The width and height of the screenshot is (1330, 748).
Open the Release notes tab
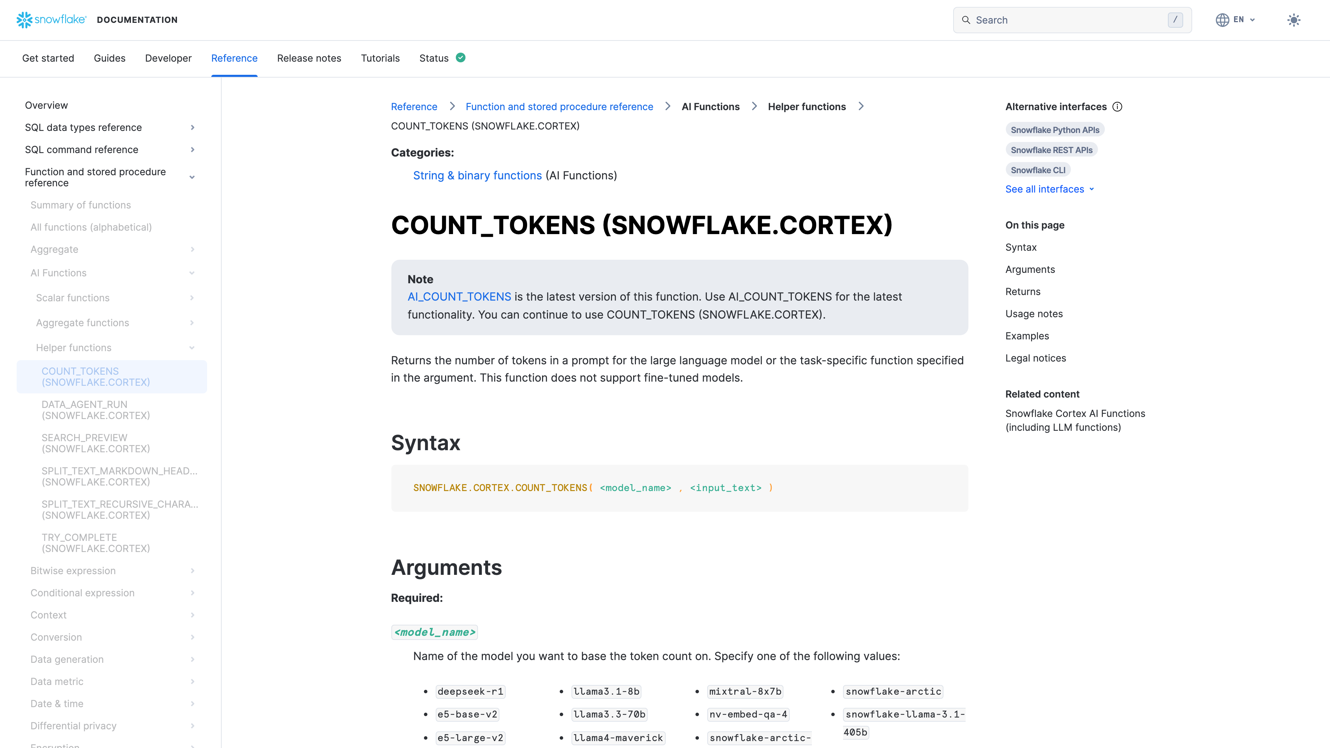click(x=309, y=58)
